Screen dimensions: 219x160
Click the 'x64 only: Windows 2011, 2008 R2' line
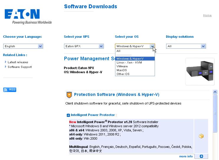[x=95, y=134]
